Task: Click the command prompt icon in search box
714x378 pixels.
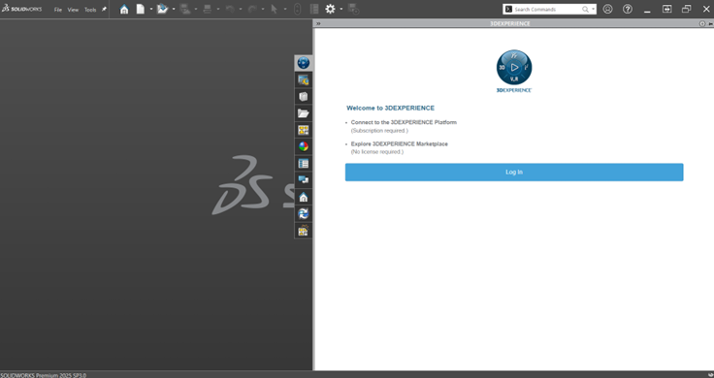Action: tap(508, 9)
